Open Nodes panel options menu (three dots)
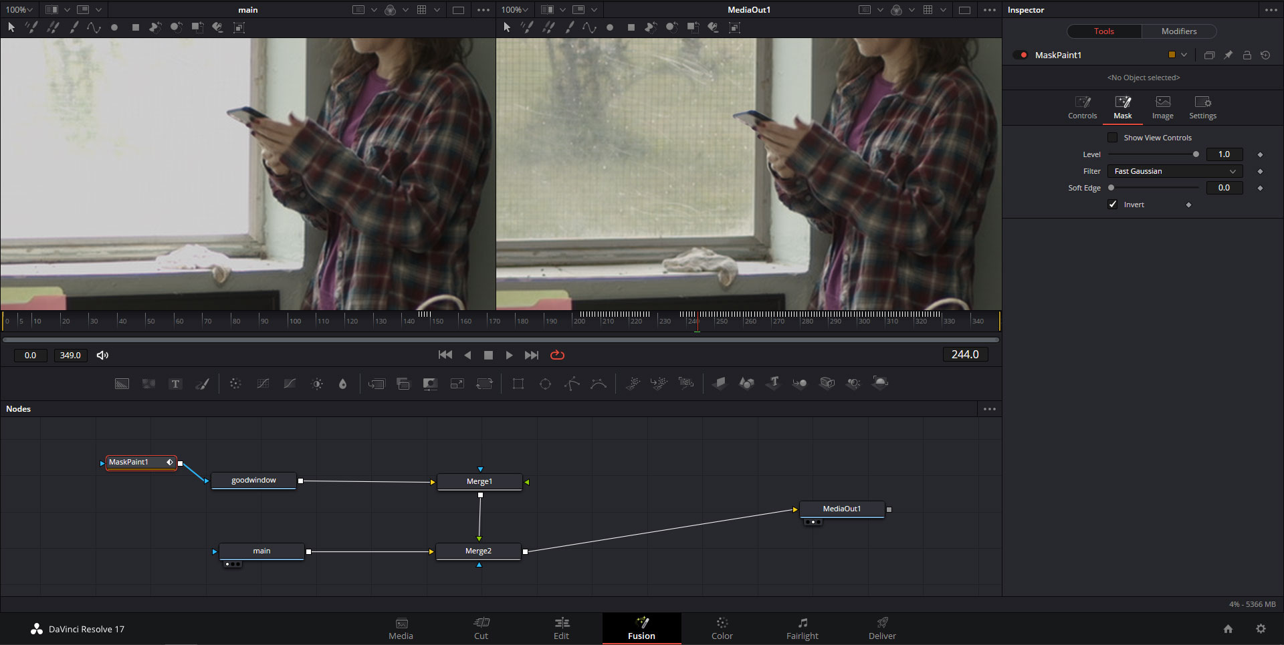This screenshot has height=645, width=1284. point(990,409)
